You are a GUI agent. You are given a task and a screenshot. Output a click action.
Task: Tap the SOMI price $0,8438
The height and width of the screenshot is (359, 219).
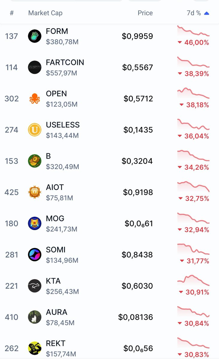tap(137, 255)
